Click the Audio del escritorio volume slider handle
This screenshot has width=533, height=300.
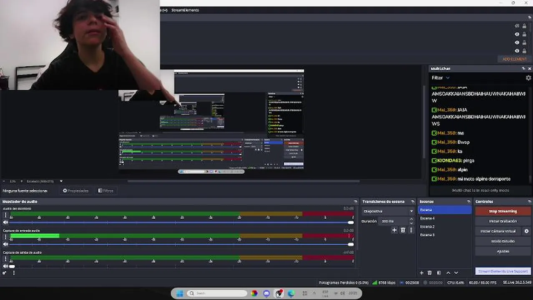coord(351,222)
